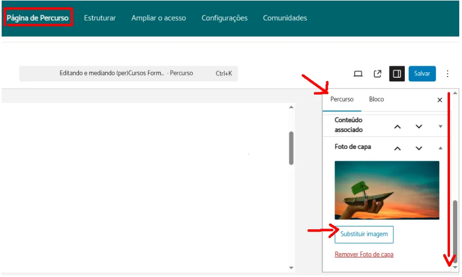Viewport: 462px width, 277px height.
Task: Open Configurações in the top navigation
Action: tap(224, 18)
